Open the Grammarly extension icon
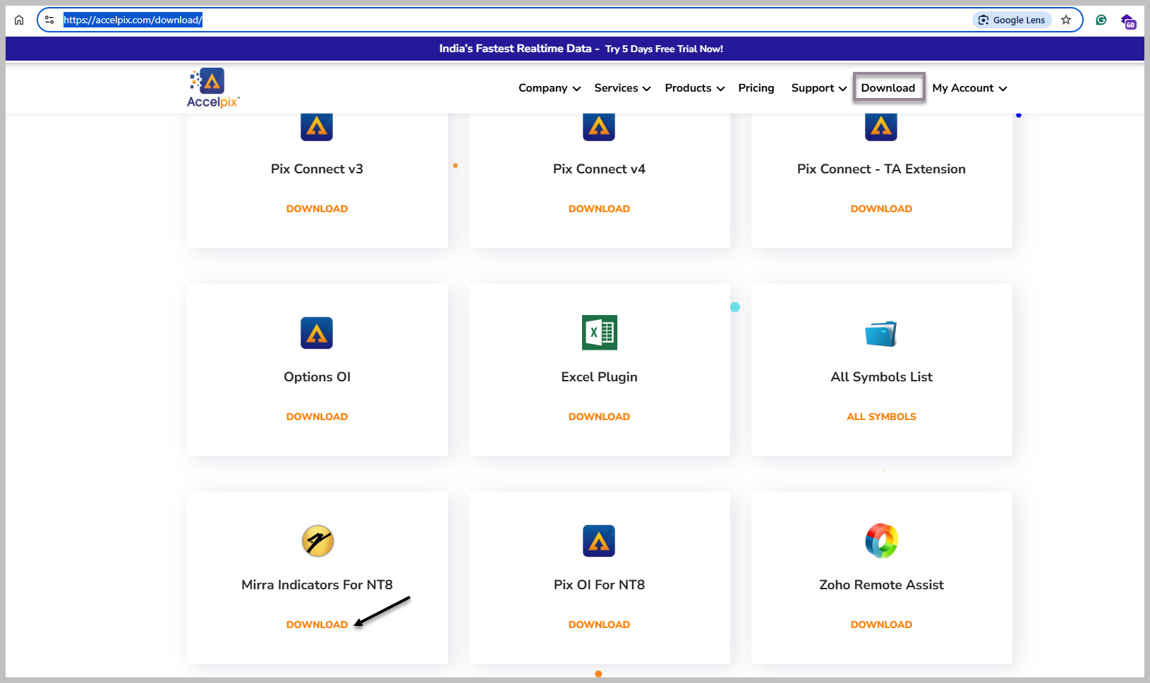This screenshot has height=683, width=1150. point(1101,20)
